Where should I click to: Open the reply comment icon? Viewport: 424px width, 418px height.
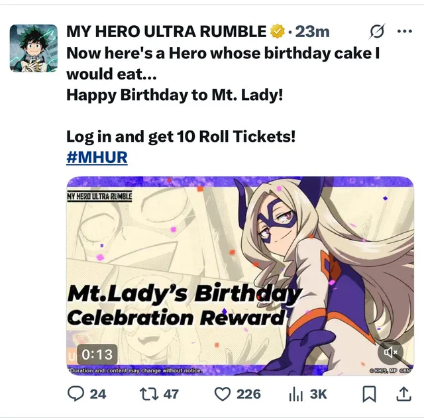click(x=76, y=394)
